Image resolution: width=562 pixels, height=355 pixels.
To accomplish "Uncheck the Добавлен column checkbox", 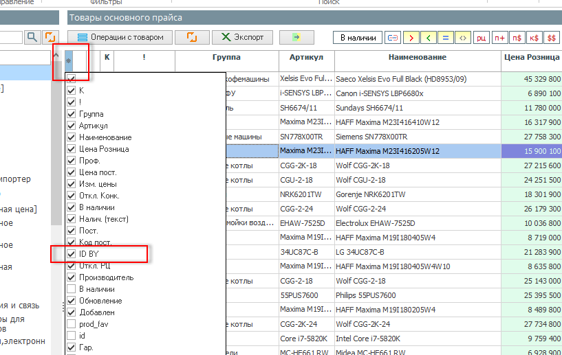I will click(72, 312).
